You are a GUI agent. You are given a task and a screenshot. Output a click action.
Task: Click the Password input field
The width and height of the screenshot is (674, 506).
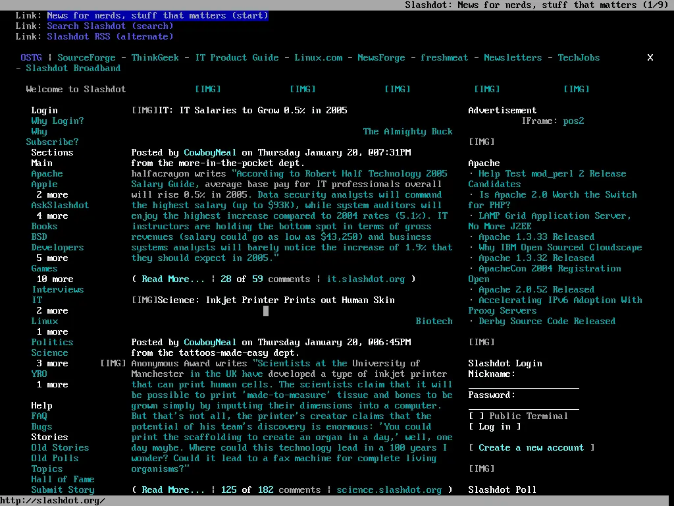(523, 405)
